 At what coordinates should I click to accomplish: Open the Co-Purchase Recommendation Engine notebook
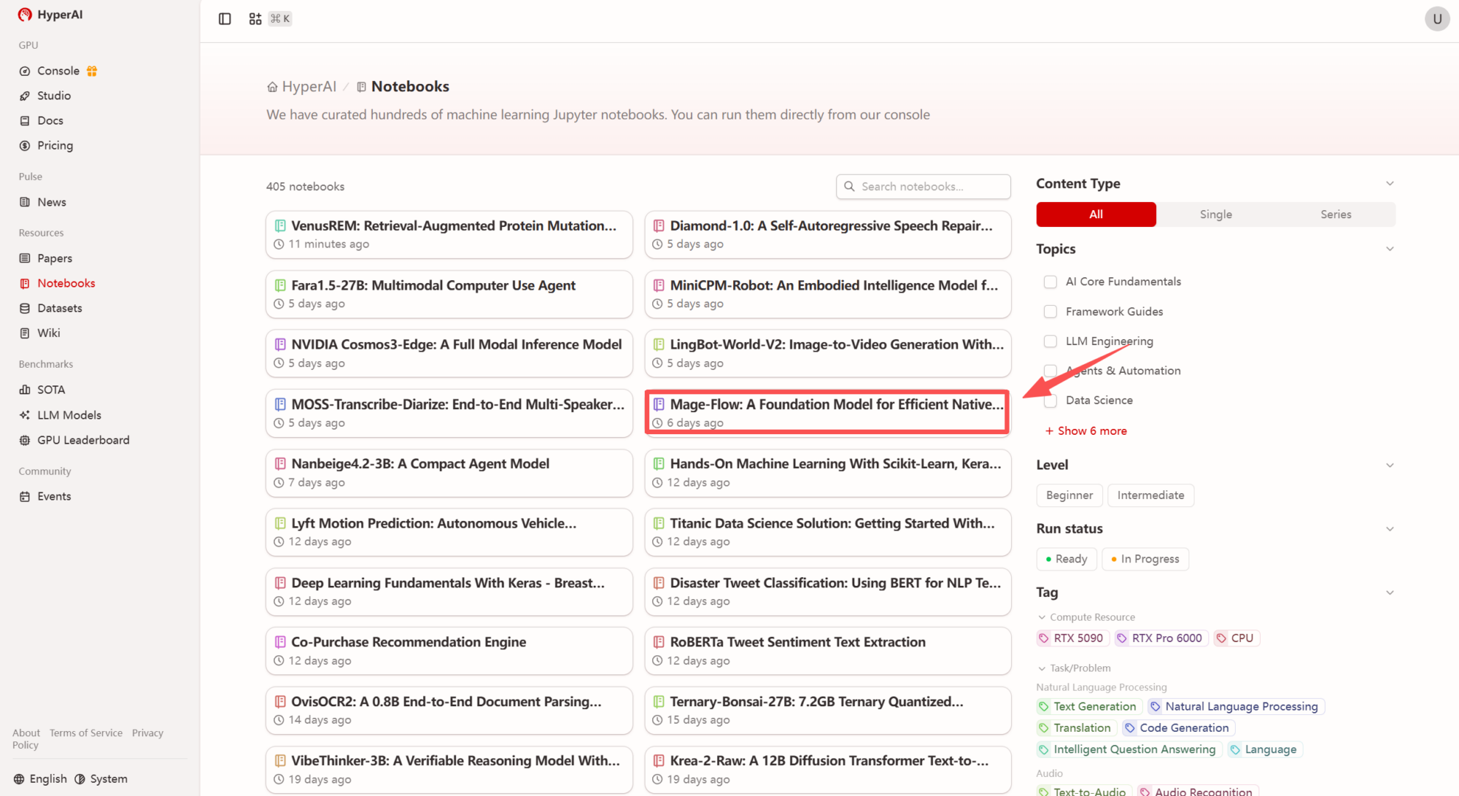coord(449,651)
